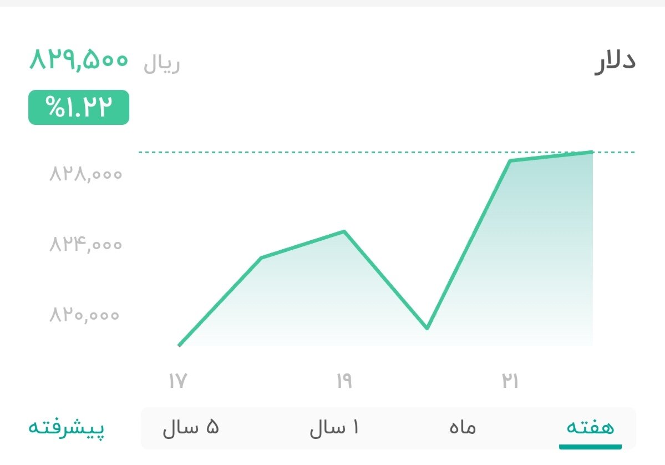Image resolution: width=665 pixels, height=465 pixels.
Task: Switch to the ماه (month) tab
Action: pyautogui.click(x=464, y=427)
